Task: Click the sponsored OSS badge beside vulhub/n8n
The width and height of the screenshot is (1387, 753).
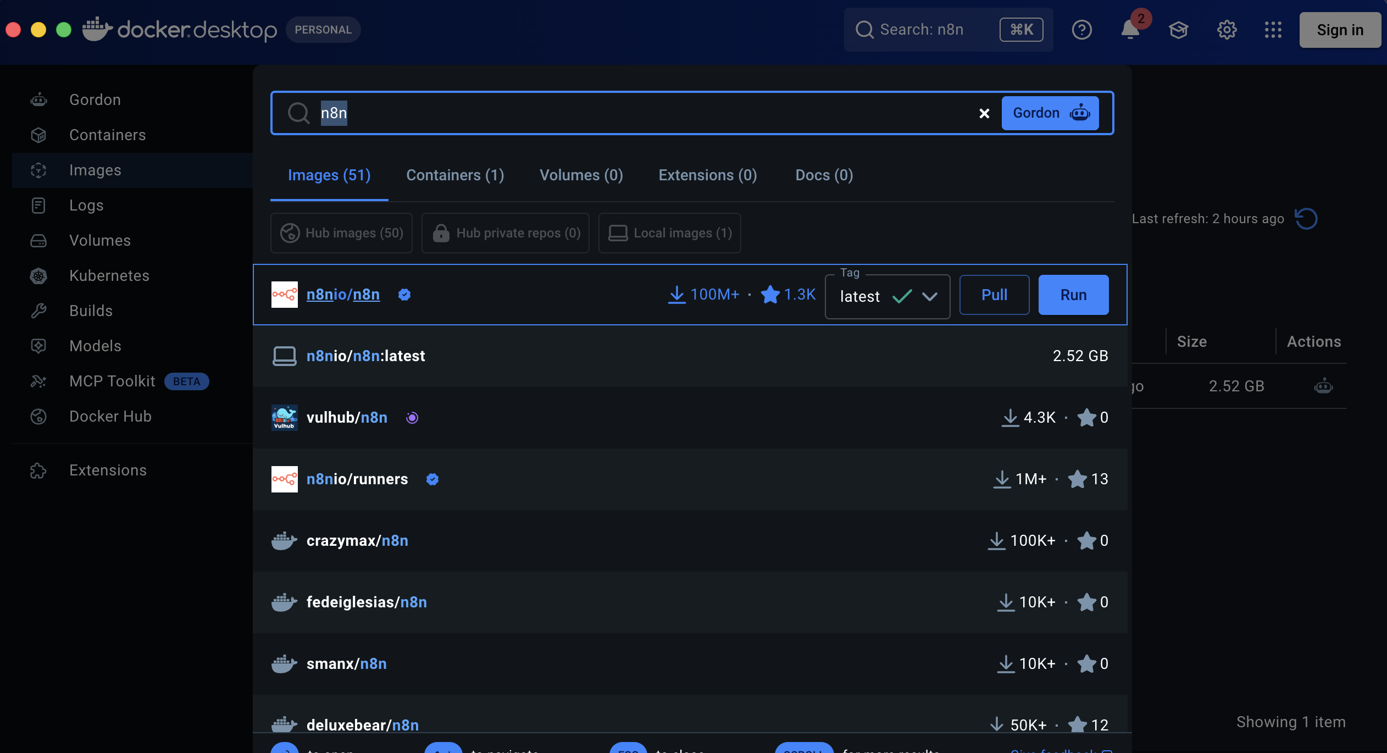Action: (x=412, y=418)
